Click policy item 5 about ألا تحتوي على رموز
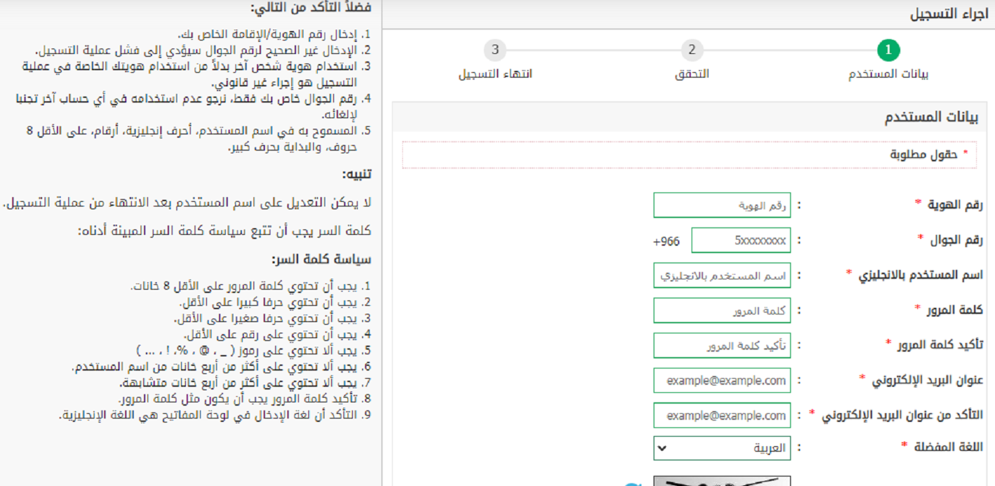 point(253,351)
